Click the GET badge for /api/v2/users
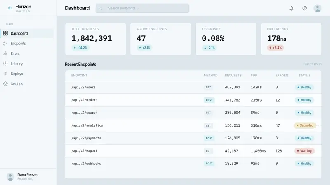This screenshot has width=330, height=185. [x=208, y=87]
